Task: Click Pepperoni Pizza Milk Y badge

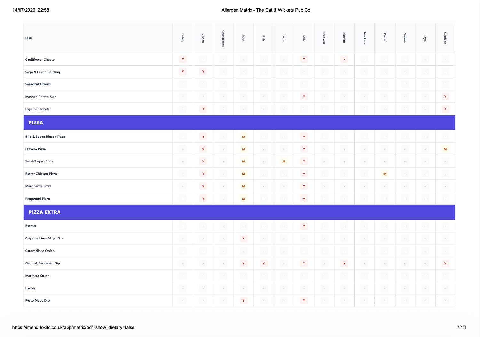Action: click(x=304, y=199)
